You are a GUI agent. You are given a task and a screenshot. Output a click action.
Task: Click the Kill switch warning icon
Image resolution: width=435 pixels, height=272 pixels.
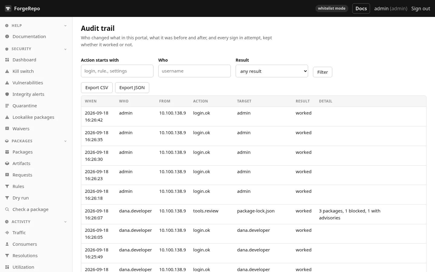click(7, 71)
